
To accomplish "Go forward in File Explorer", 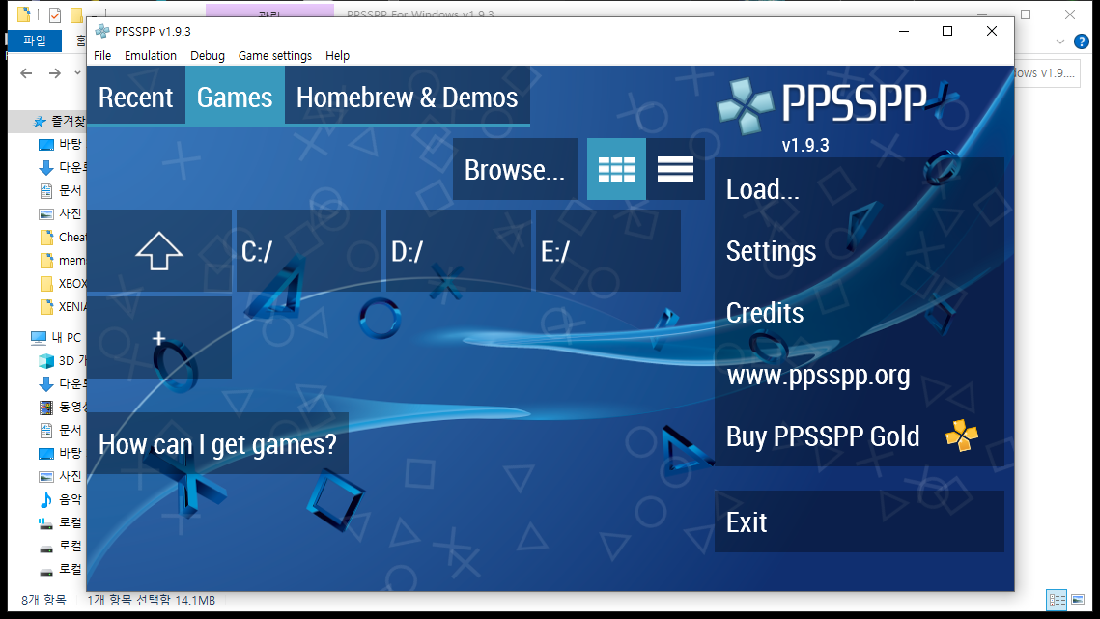I will pos(55,73).
